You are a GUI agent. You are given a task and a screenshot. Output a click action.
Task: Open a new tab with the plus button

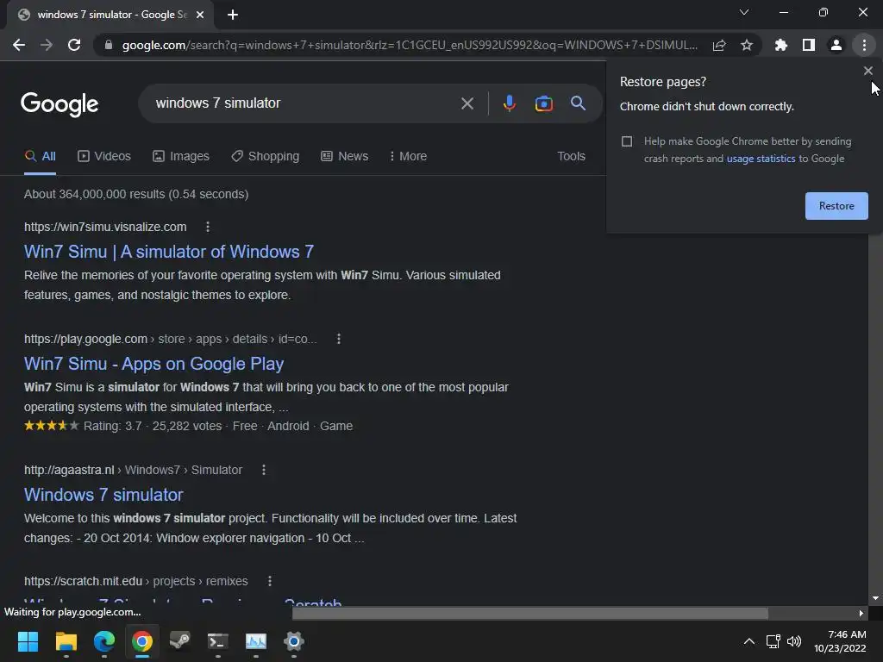pyautogui.click(x=233, y=15)
